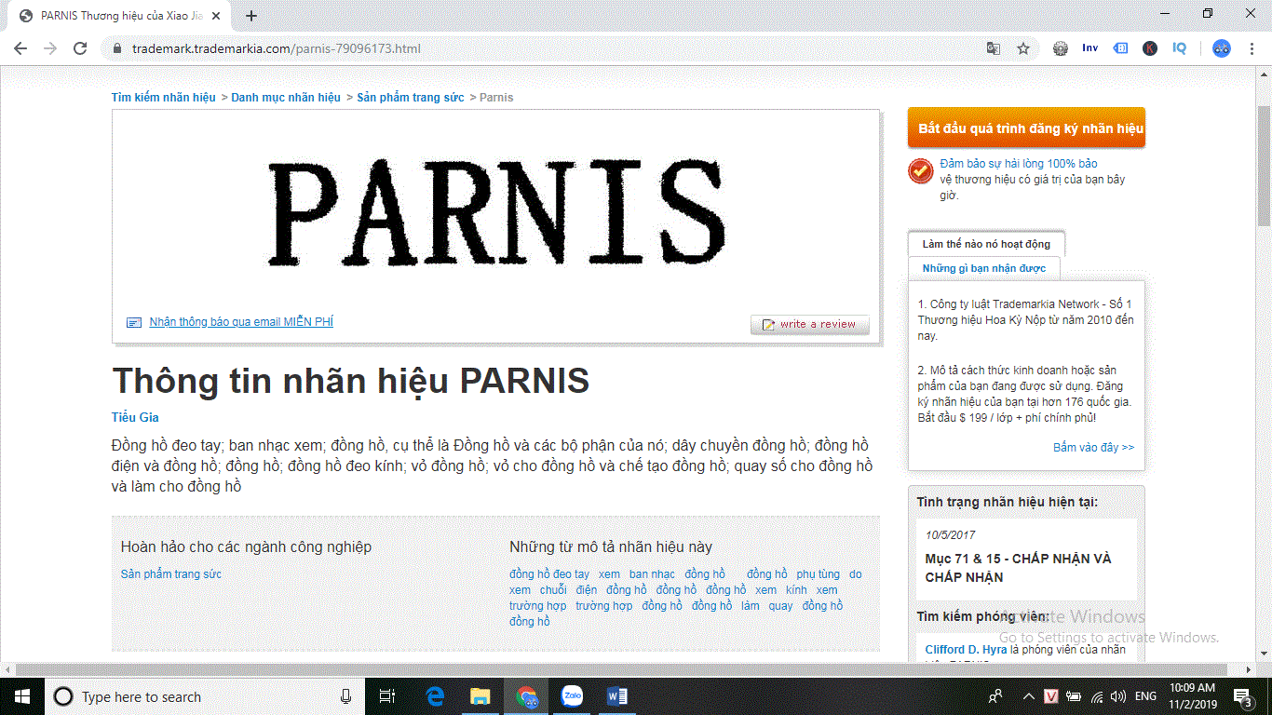Switch to 'Những gì bạn nhận được' tab
Image resolution: width=1272 pixels, height=715 pixels.
pyautogui.click(x=984, y=268)
